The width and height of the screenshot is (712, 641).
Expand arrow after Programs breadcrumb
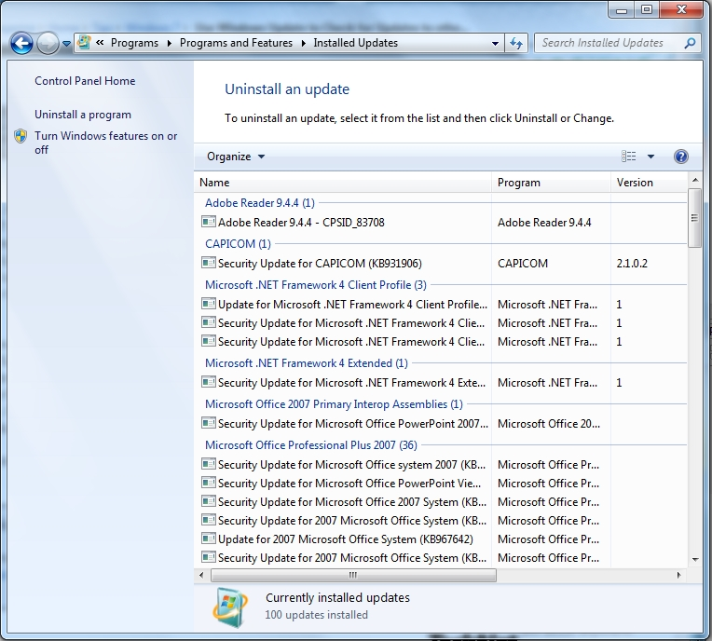pyautogui.click(x=169, y=43)
